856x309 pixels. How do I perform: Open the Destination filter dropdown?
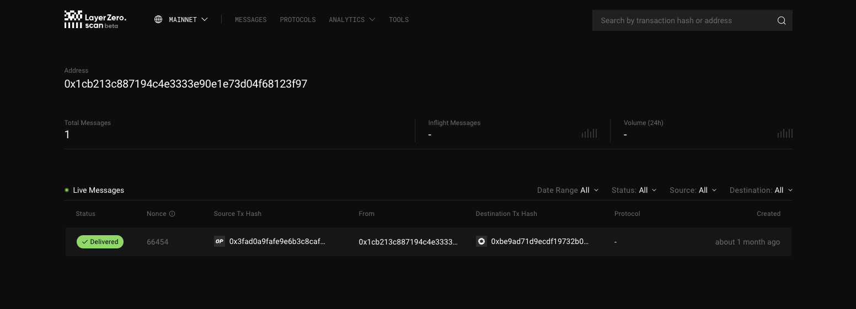761,190
